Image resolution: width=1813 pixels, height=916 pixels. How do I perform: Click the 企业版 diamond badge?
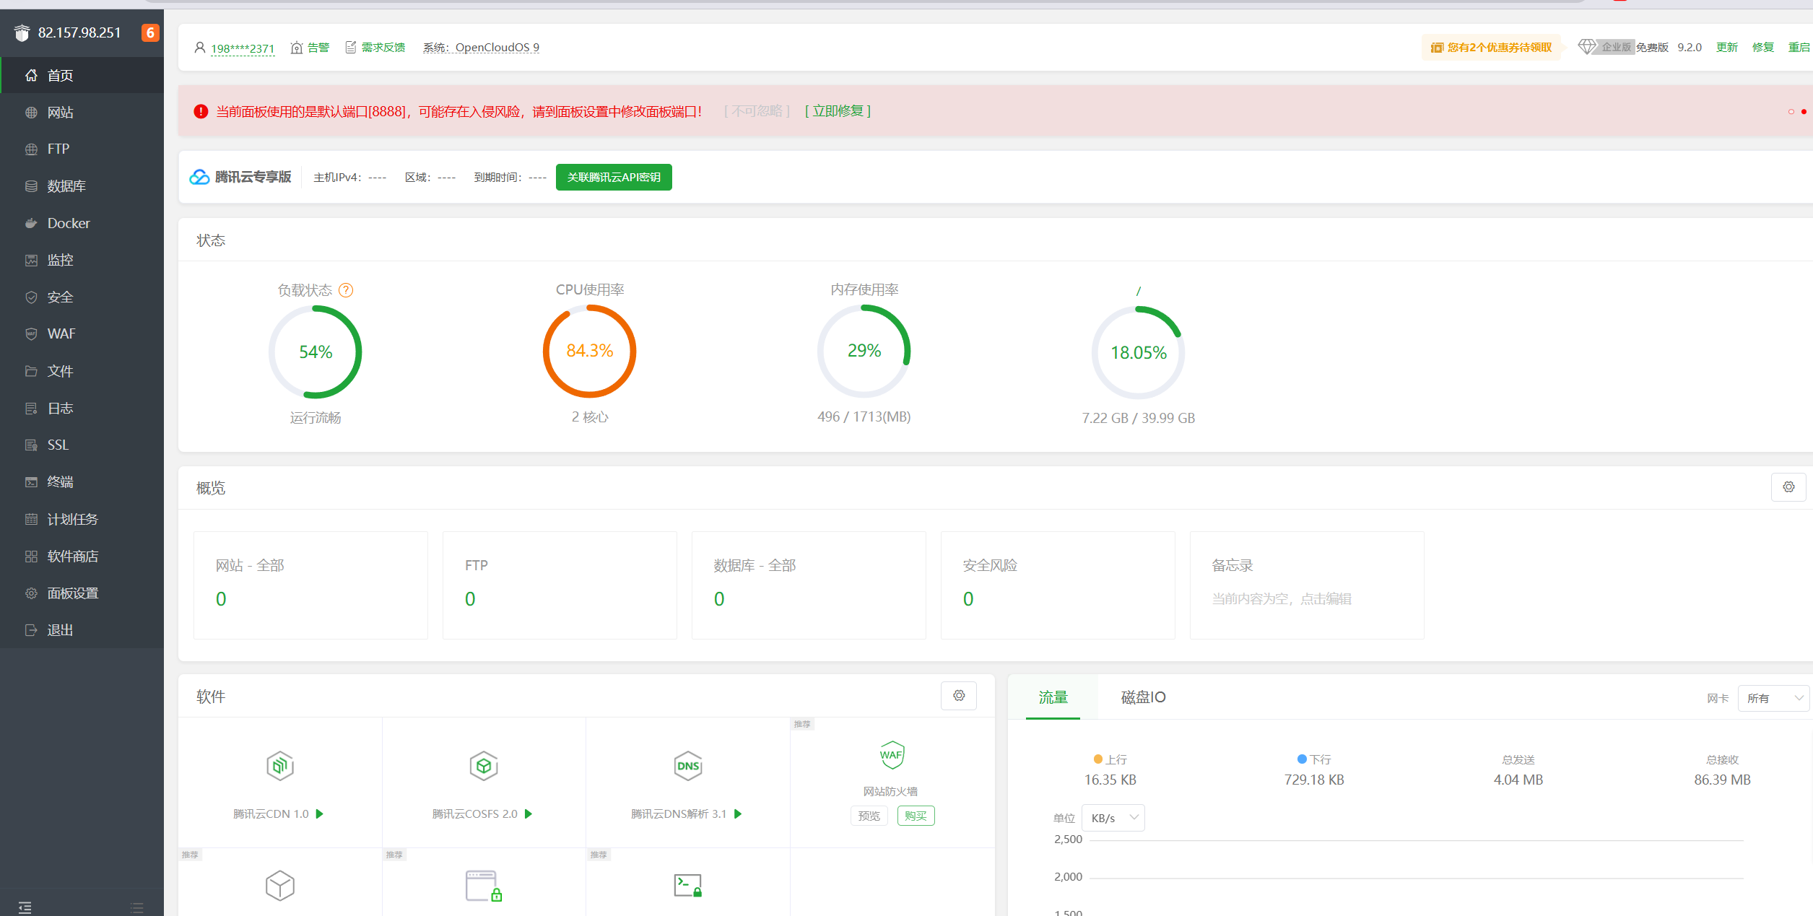(1606, 47)
